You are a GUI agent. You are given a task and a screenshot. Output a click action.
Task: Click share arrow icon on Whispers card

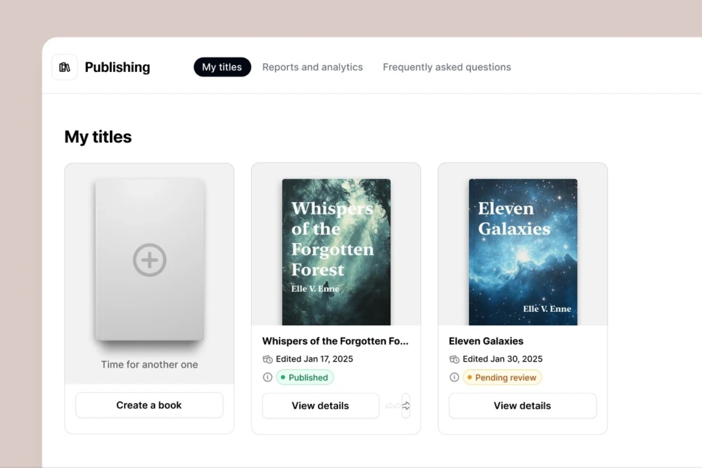click(x=406, y=406)
